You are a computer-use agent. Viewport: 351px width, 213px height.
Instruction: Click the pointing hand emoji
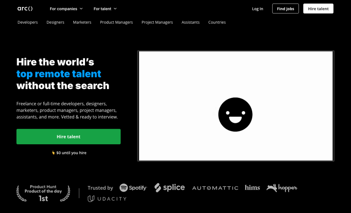click(53, 153)
